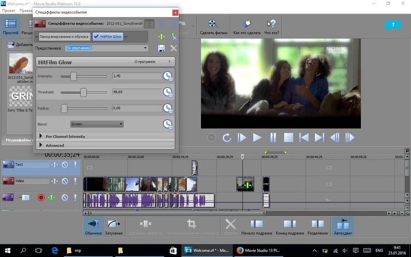Image resolution: width=411 pixels, height=257 pixels.
Task: Click Blend animate clock icon
Action: pos(168,124)
